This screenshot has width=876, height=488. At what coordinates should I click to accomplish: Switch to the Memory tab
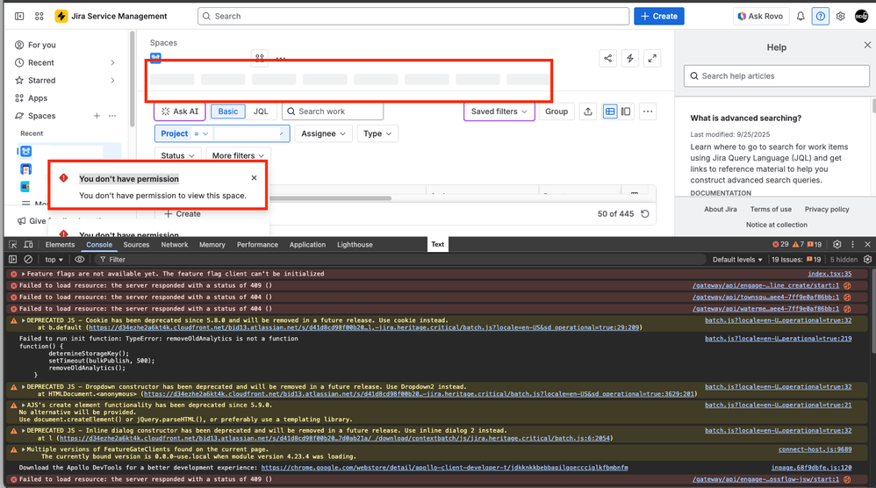(212, 245)
